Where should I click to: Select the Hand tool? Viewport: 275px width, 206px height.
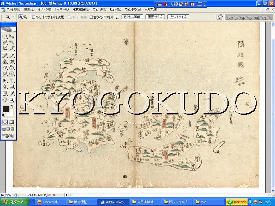pos(5,100)
